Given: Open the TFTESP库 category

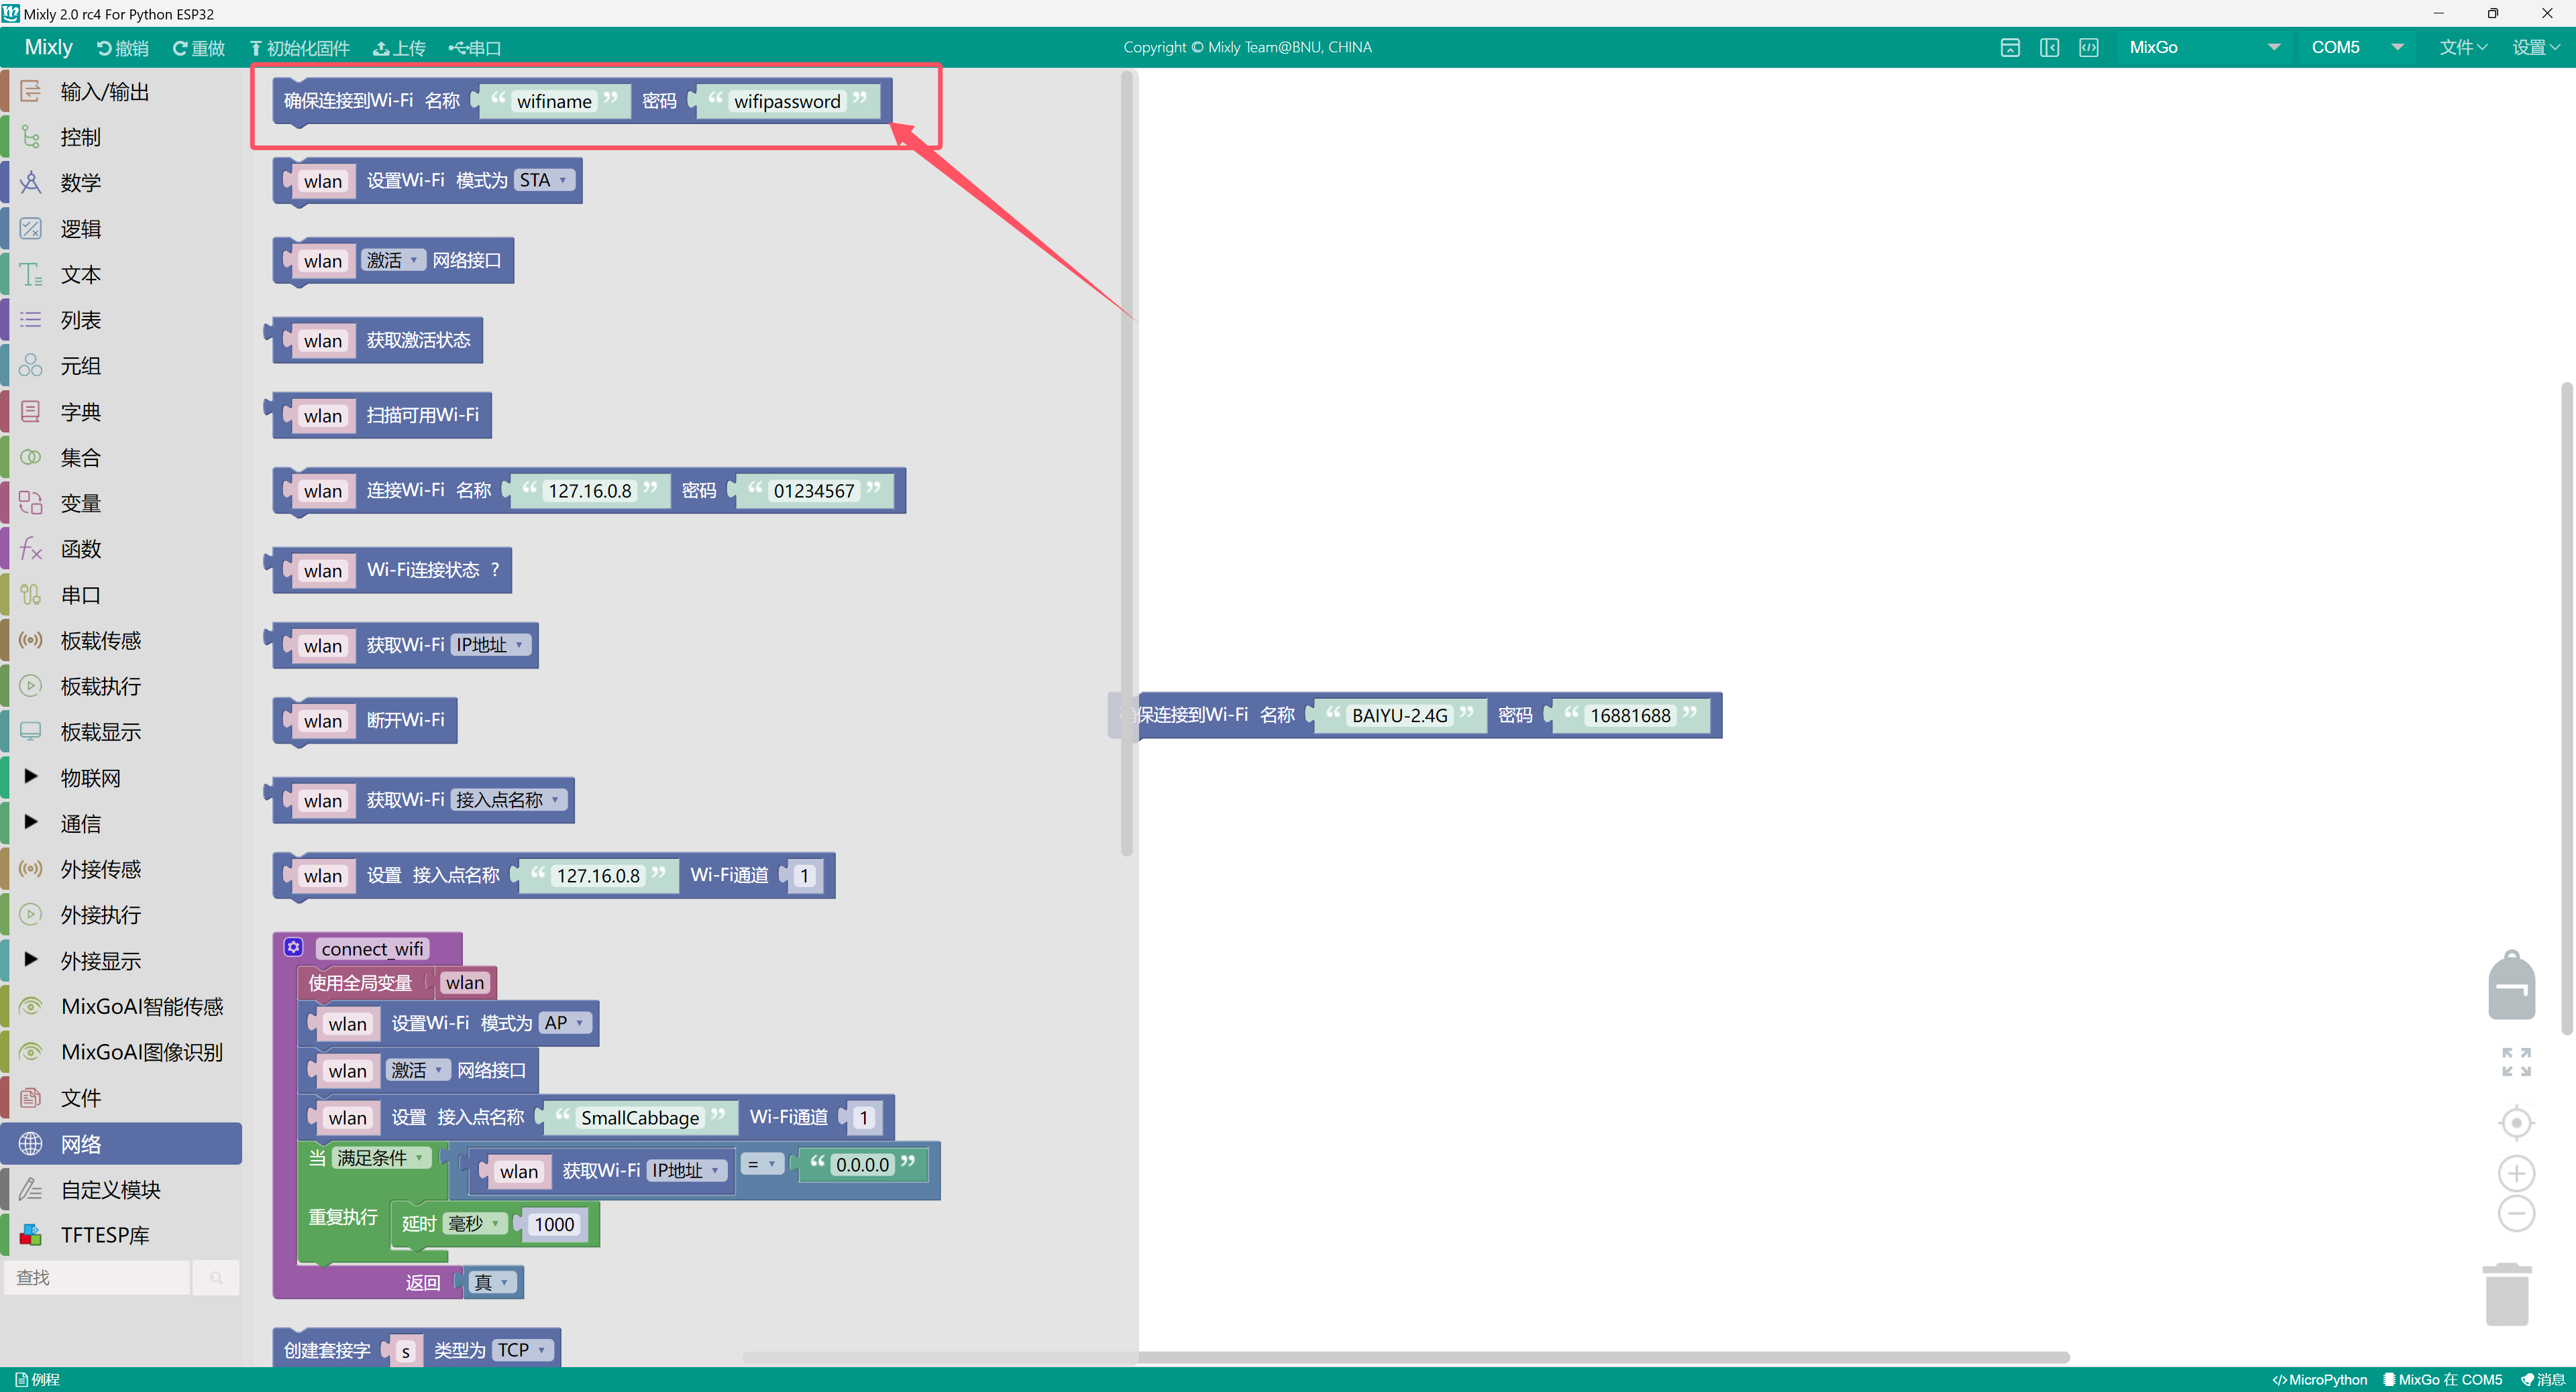Looking at the screenshot, I should coord(121,1235).
